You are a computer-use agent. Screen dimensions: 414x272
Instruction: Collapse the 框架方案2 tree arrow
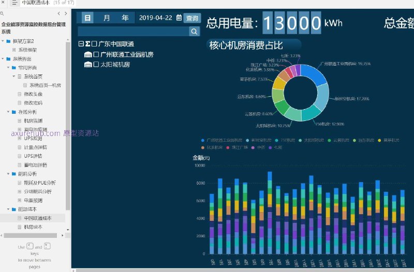[x=3, y=41]
